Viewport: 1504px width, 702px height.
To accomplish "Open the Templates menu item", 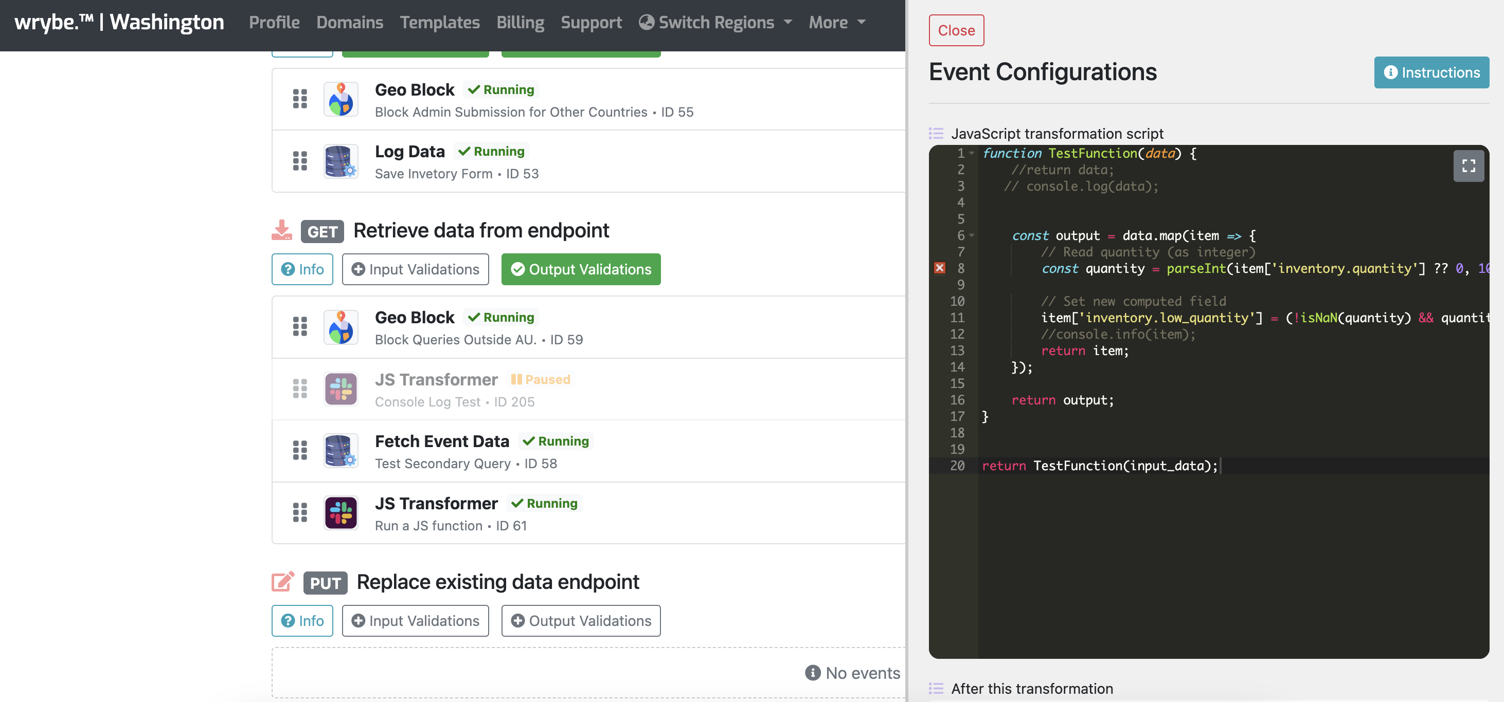I will [440, 22].
